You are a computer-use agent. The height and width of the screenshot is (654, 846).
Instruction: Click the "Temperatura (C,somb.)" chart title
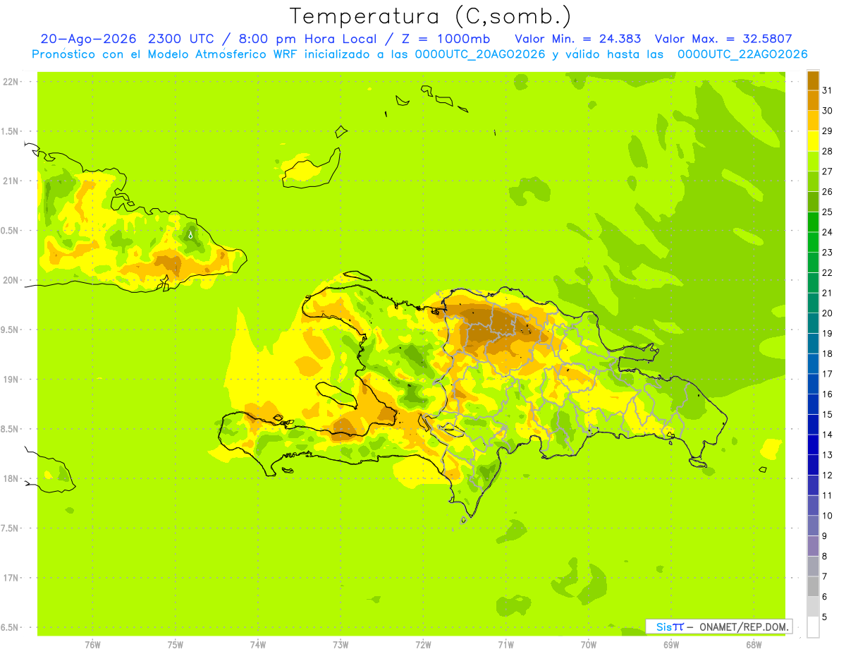point(431,16)
